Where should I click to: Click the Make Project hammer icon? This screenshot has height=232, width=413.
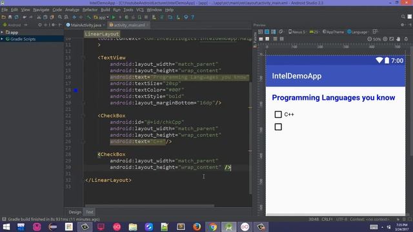89,17
